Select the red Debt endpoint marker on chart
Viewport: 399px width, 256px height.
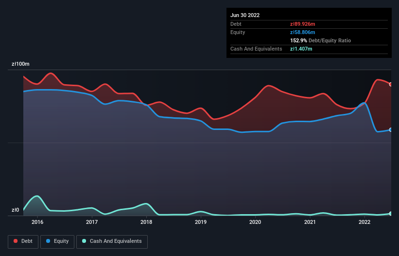point(391,84)
